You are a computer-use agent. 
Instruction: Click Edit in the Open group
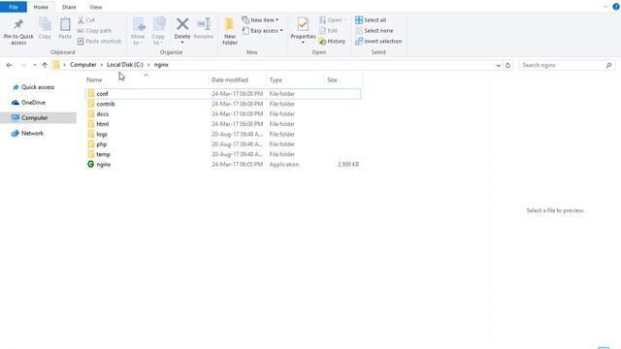(328, 31)
